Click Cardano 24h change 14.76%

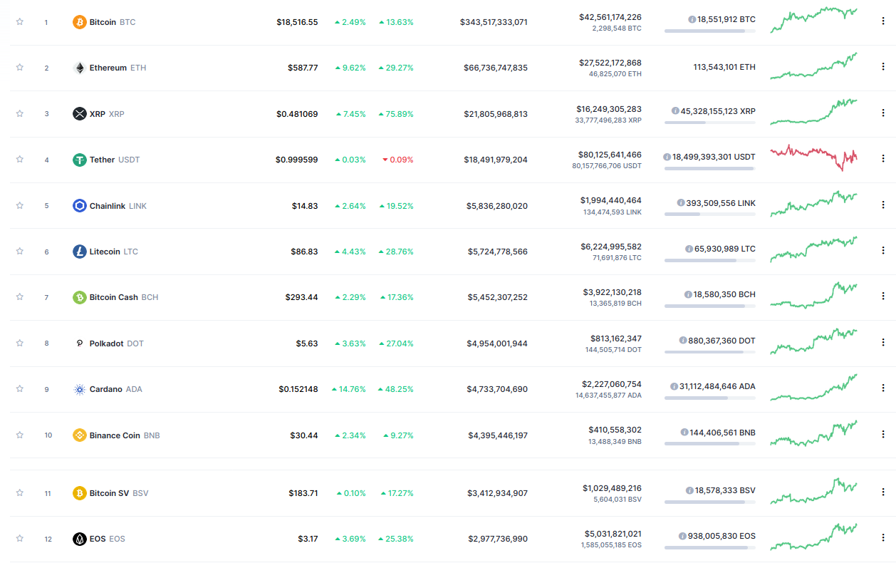(x=349, y=389)
